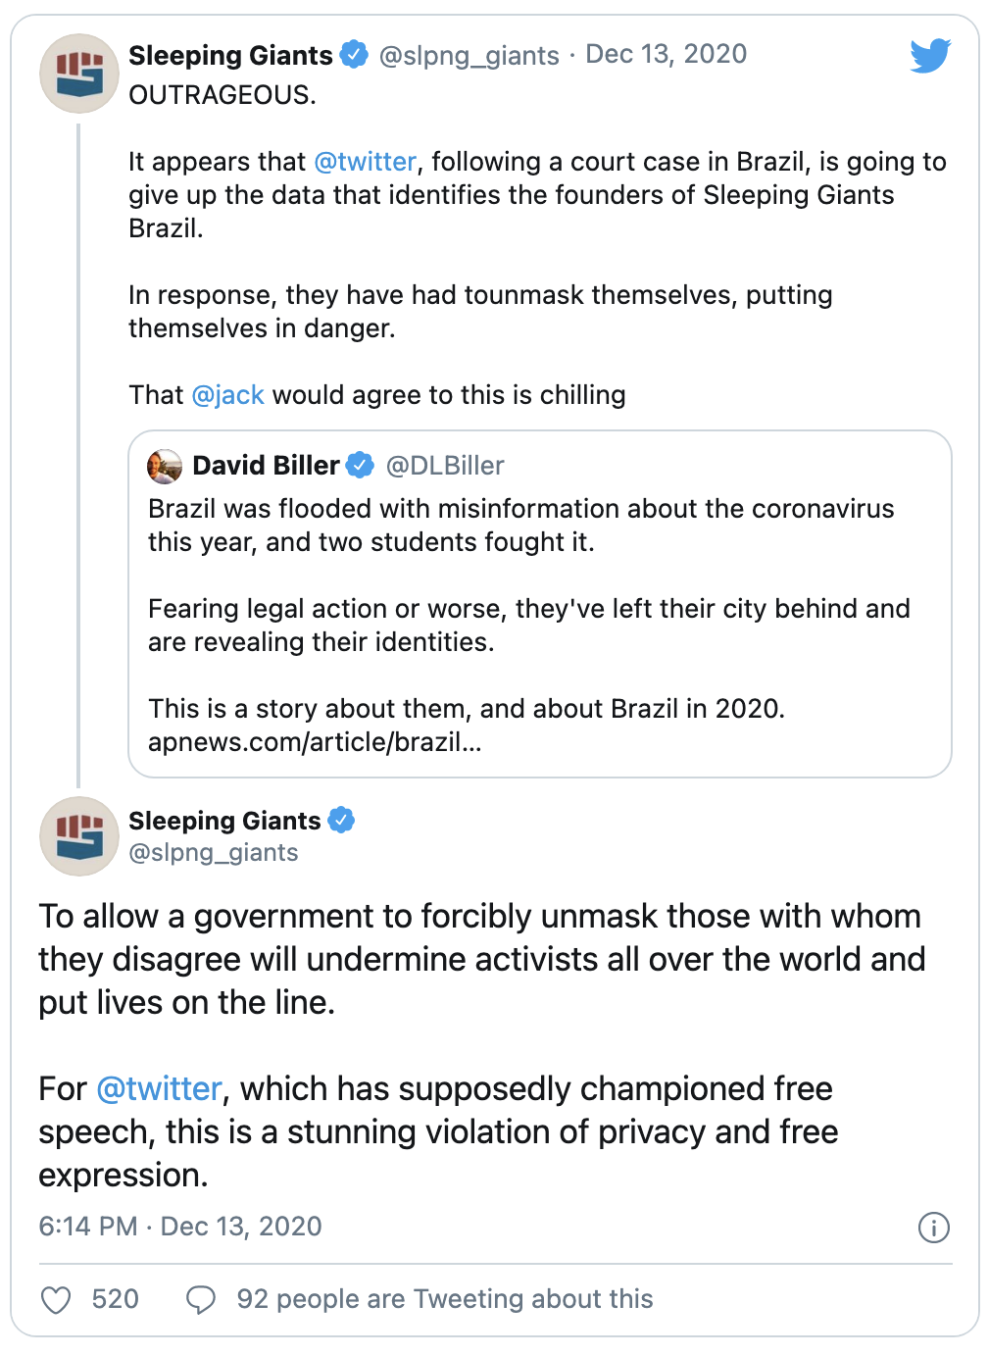Click verified badge on second Sleeping Giants name
This screenshot has width=988, height=1355.
341,820
